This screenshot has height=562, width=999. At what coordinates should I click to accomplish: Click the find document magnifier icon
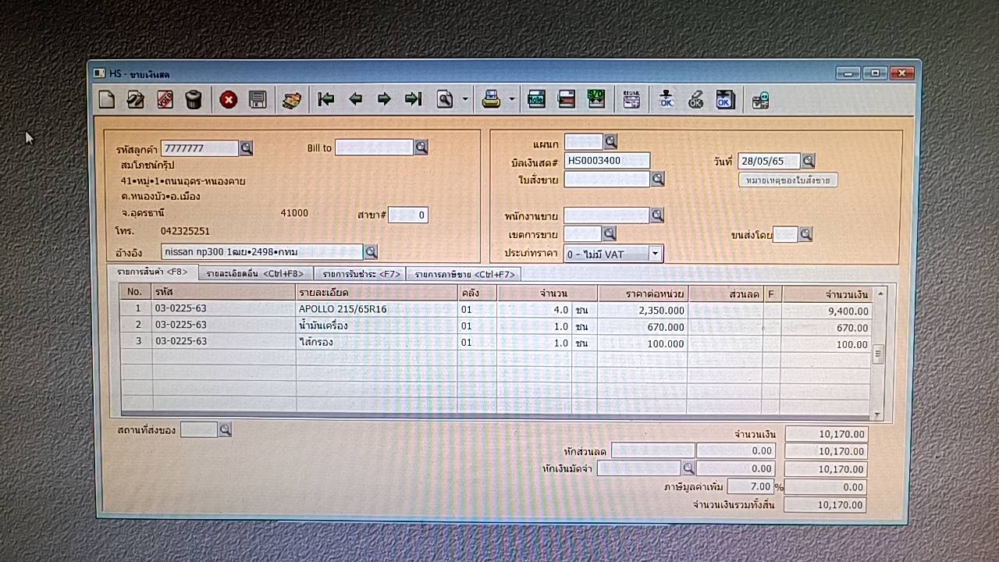tap(445, 99)
